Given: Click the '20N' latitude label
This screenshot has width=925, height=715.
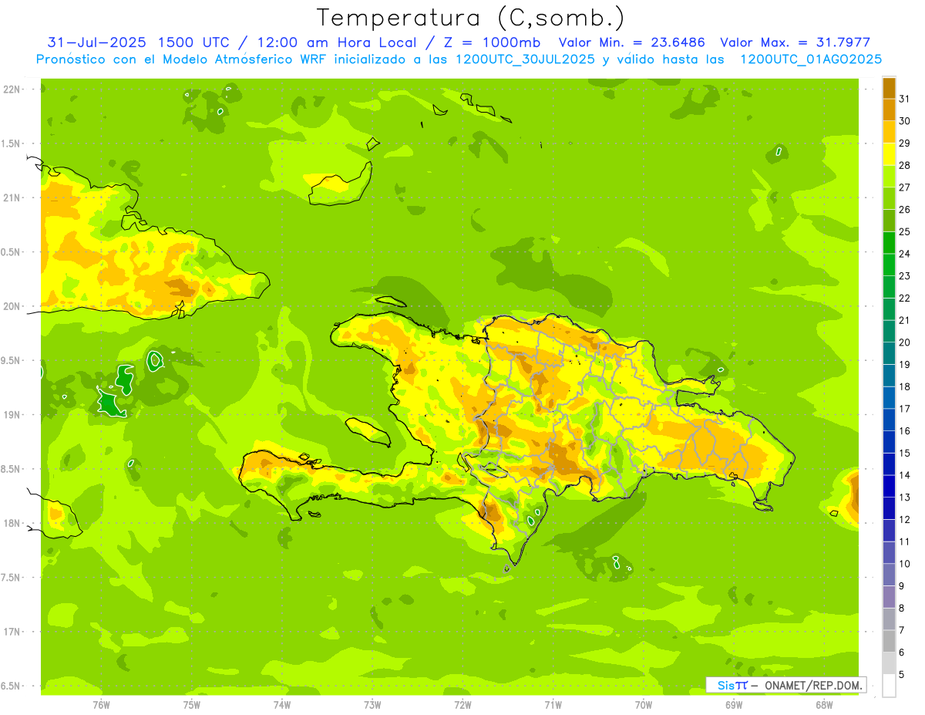Looking at the screenshot, I should click(11, 307).
